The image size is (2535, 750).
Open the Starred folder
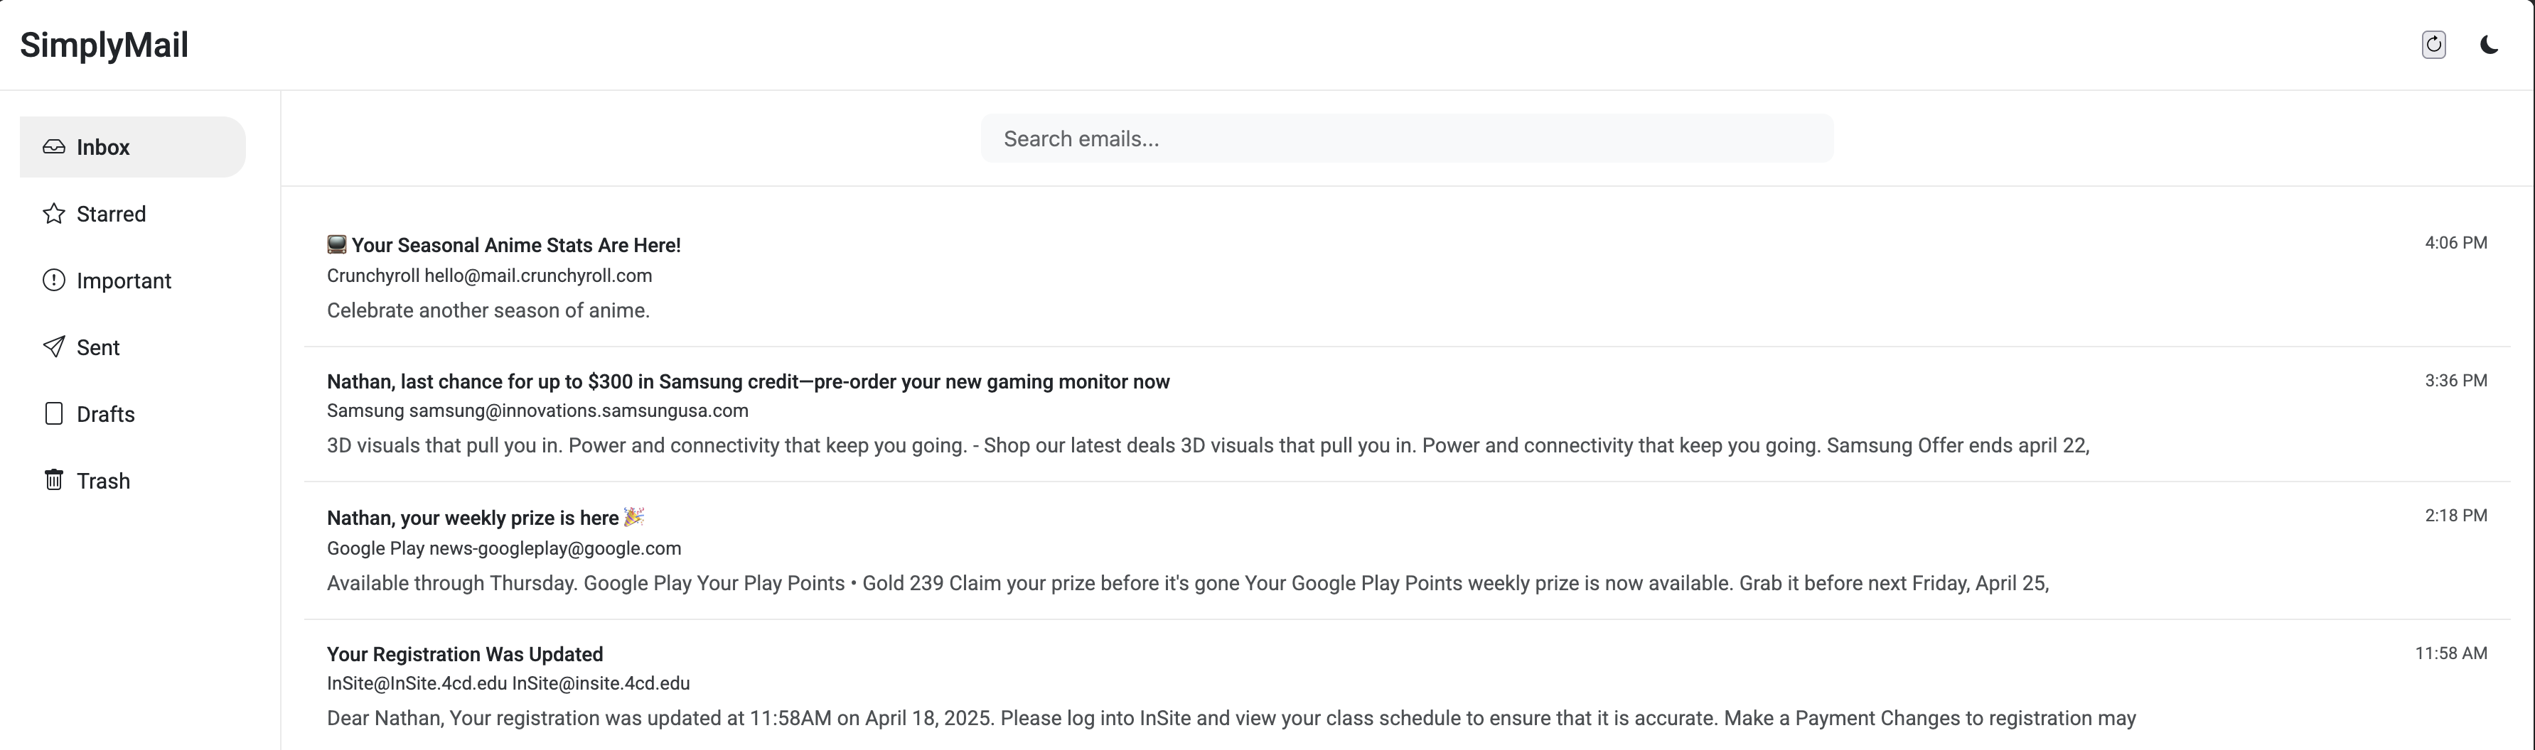coord(111,214)
